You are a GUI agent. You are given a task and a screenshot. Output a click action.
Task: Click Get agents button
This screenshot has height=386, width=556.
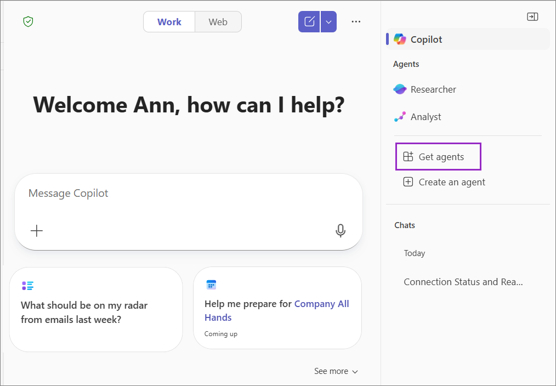(x=438, y=157)
